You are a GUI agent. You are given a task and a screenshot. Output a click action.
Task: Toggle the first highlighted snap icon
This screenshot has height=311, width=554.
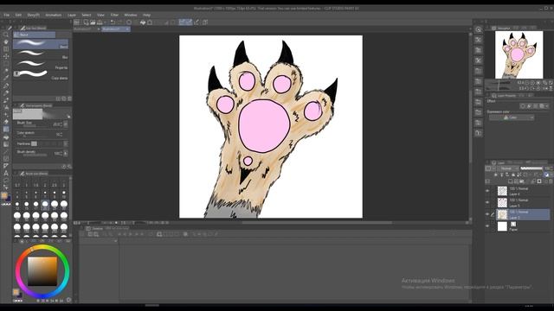[182, 22]
